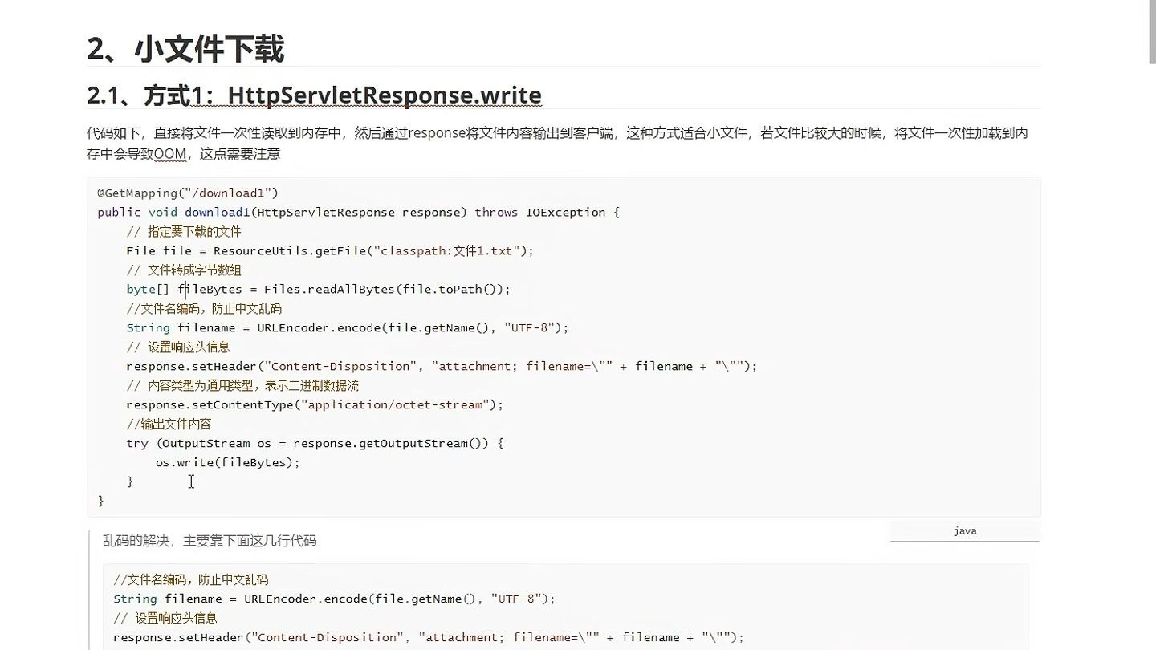1156x650 pixels.
Task: Click the underlined word OOM in paragraph
Action: [169, 154]
